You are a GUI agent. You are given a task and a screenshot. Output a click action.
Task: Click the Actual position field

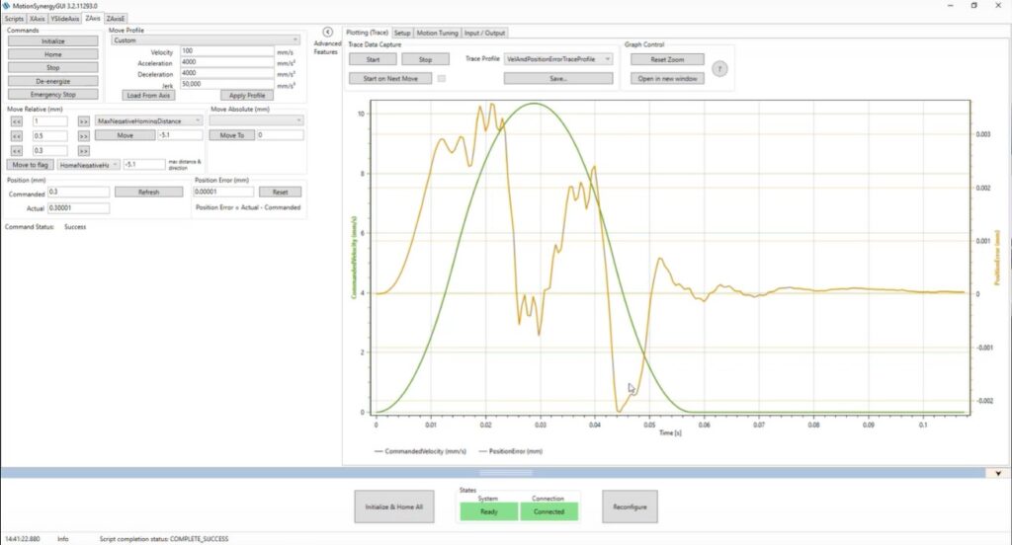coord(79,208)
